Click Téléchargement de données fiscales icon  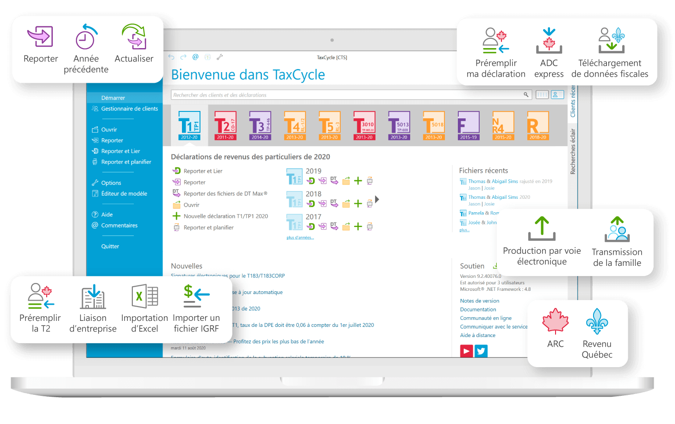click(611, 40)
